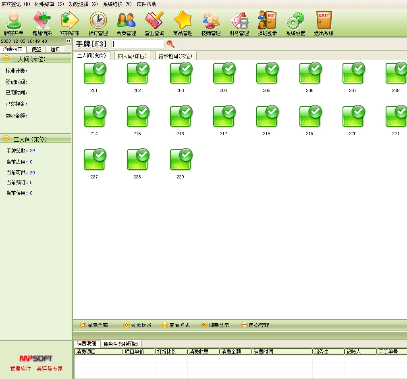The image size is (407, 379).
Task: Open the 系统维护 (W) menu
Action: pyautogui.click(x=117, y=4)
